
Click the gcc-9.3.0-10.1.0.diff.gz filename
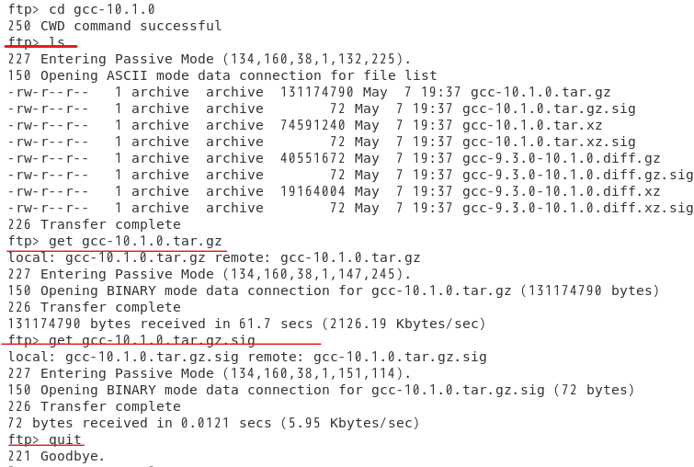pyautogui.click(x=562, y=158)
